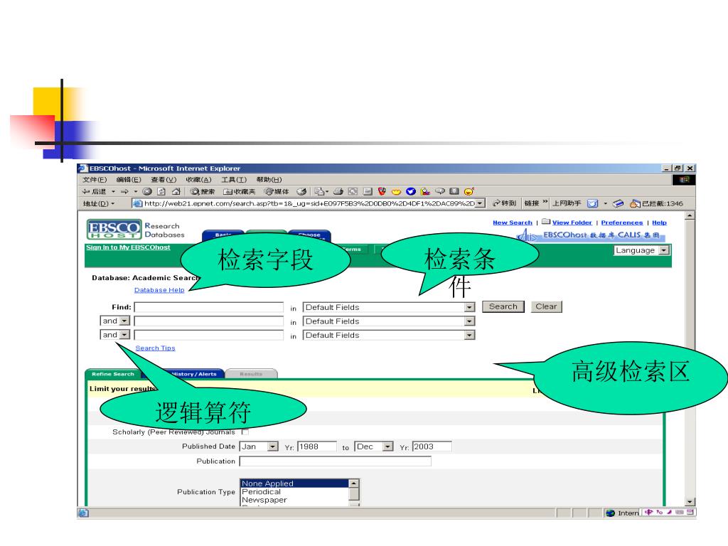Click the Publication Type list scroll-up arrow
The image size is (728, 546).
(354, 483)
